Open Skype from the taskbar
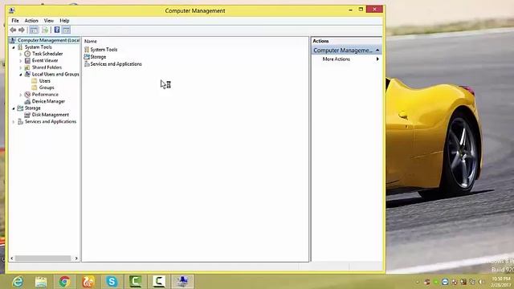514x289 pixels. click(x=112, y=282)
